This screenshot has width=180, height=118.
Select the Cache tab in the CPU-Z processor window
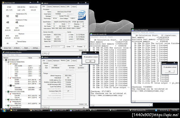click(x=49, y=7)
